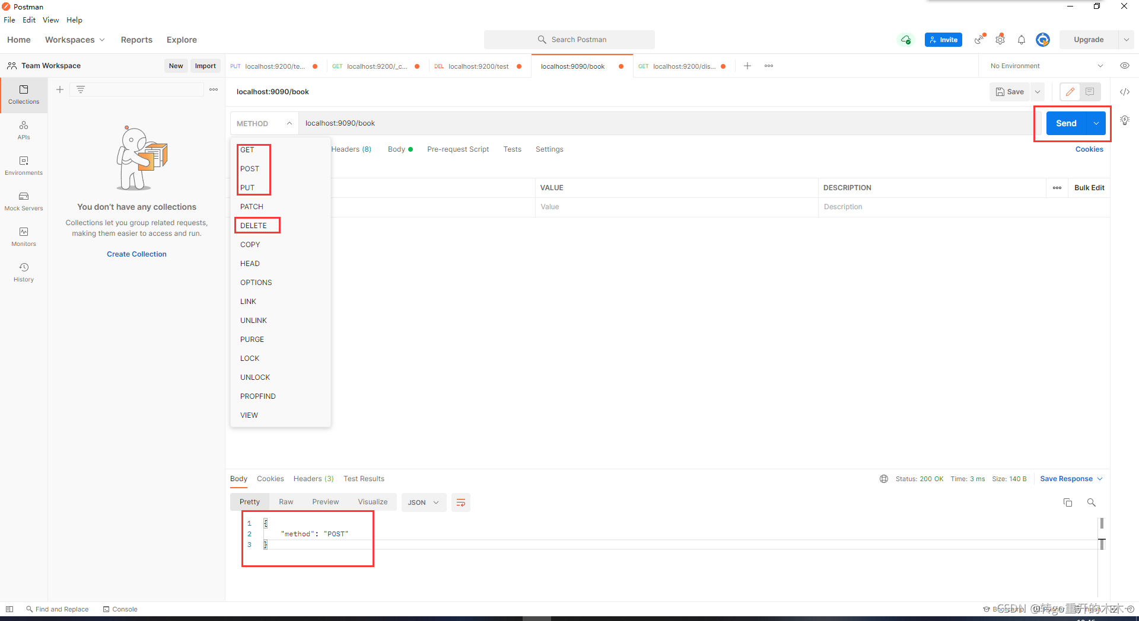This screenshot has width=1139, height=621.
Task: Click the comments icon next to pencil
Action: click(1090, 92)
